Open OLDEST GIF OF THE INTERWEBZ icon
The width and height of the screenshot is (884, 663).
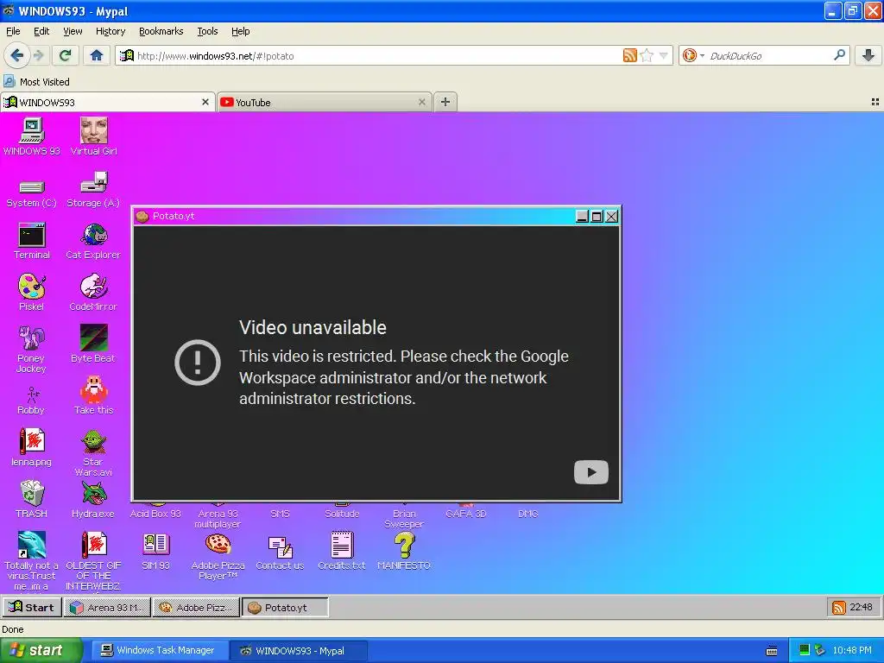tap(93, 561)
